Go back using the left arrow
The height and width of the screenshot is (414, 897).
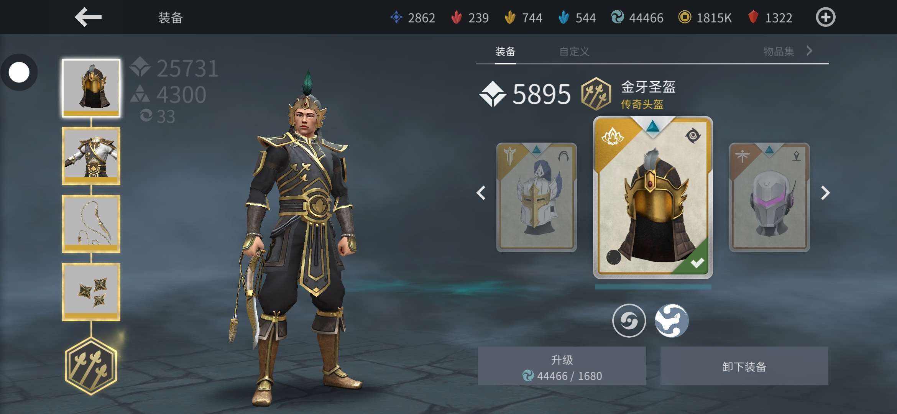point(88,17)
